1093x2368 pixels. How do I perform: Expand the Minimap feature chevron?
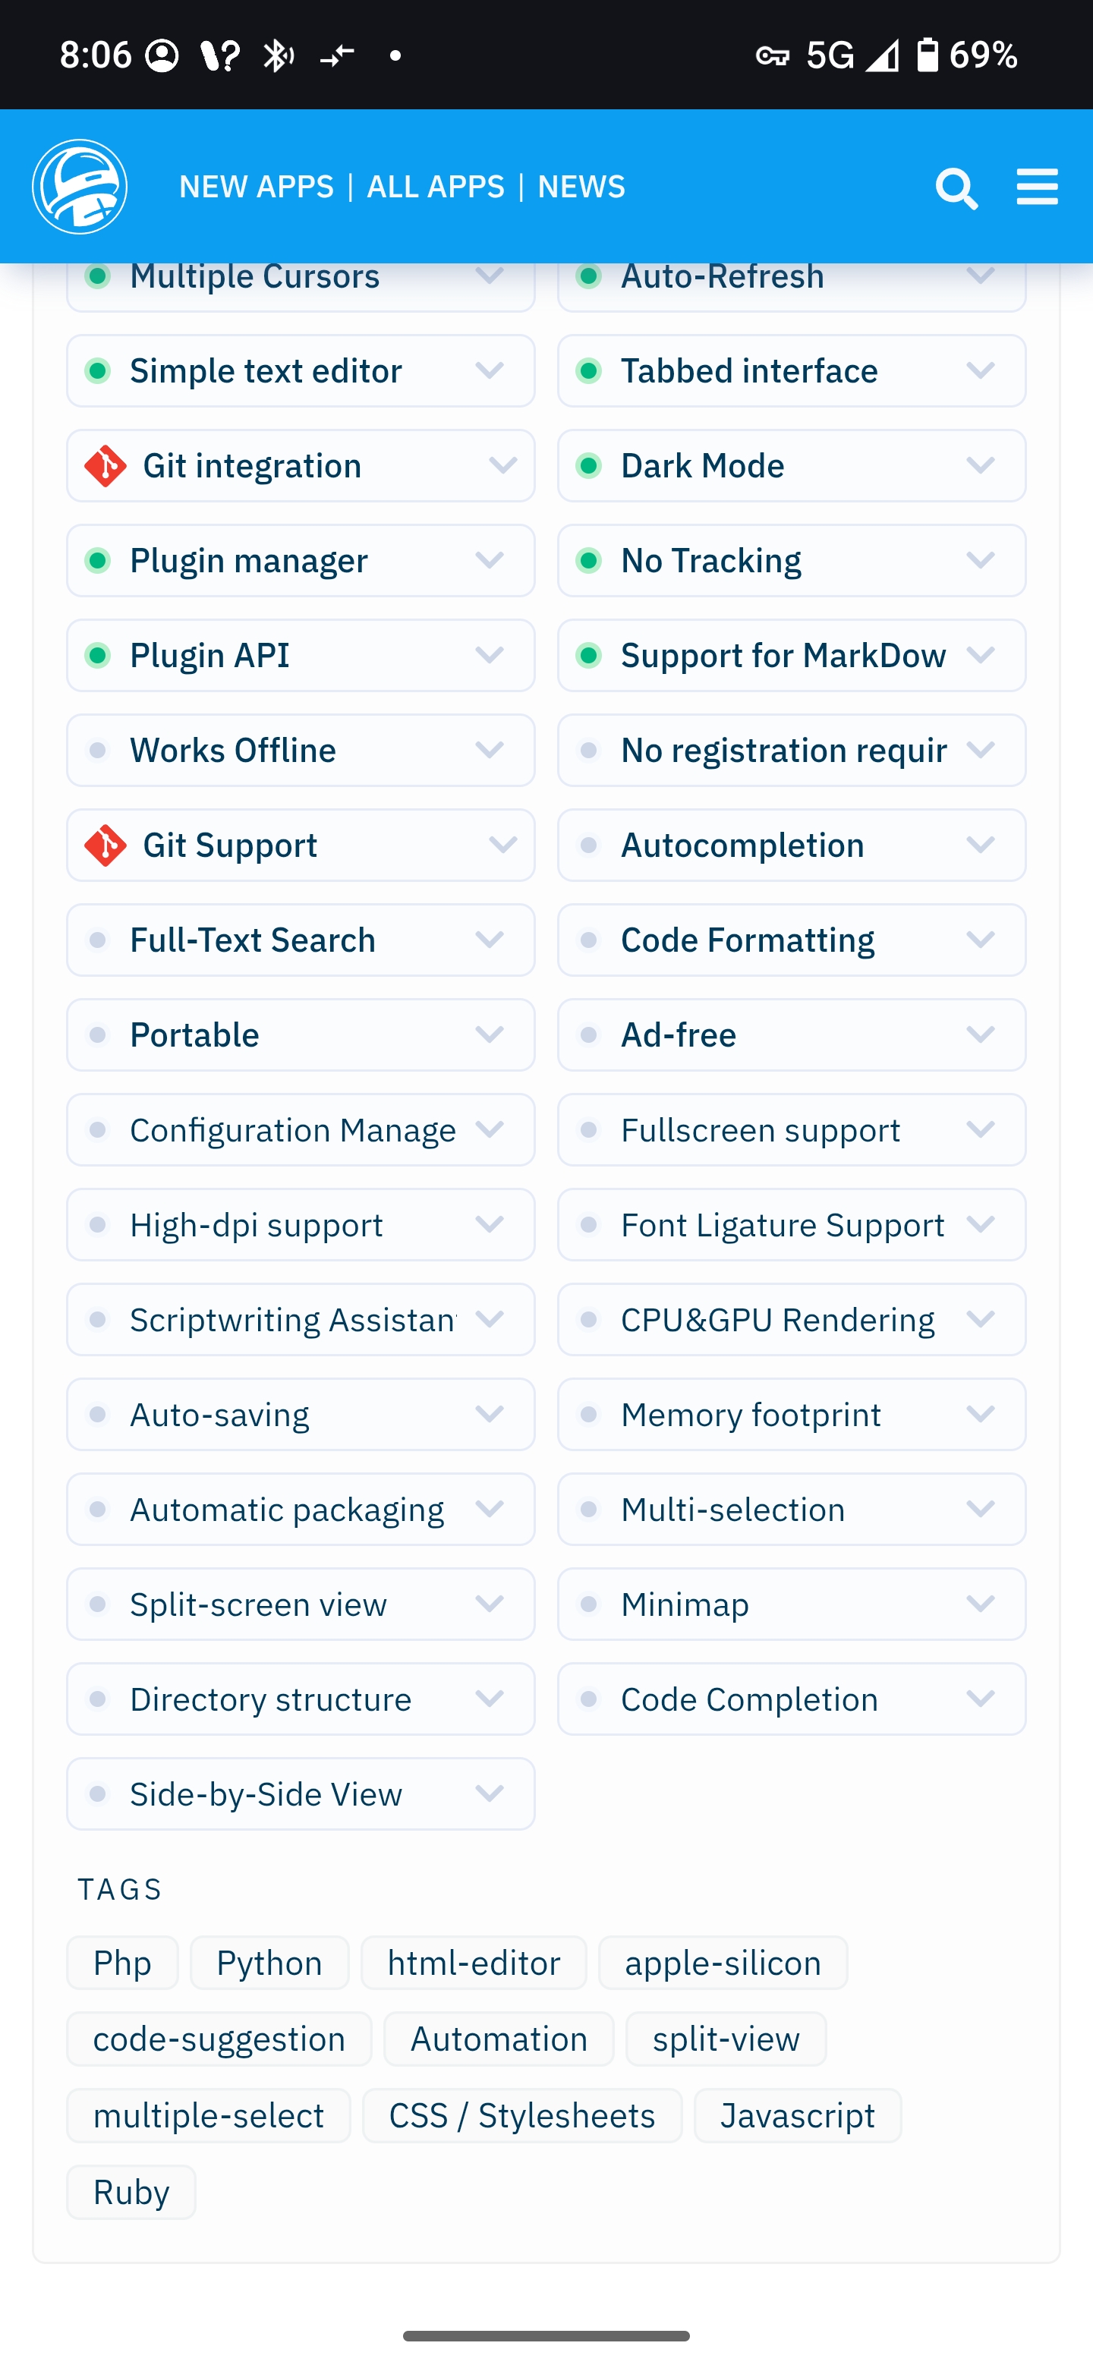pyautogui.click(x=981, y=1604)
